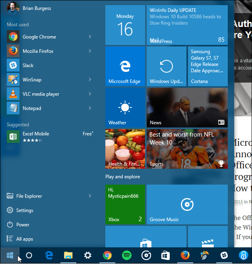252x268 pixels.
Task: Expand VLC media player jump list arrow
Action: coord(90,94)
